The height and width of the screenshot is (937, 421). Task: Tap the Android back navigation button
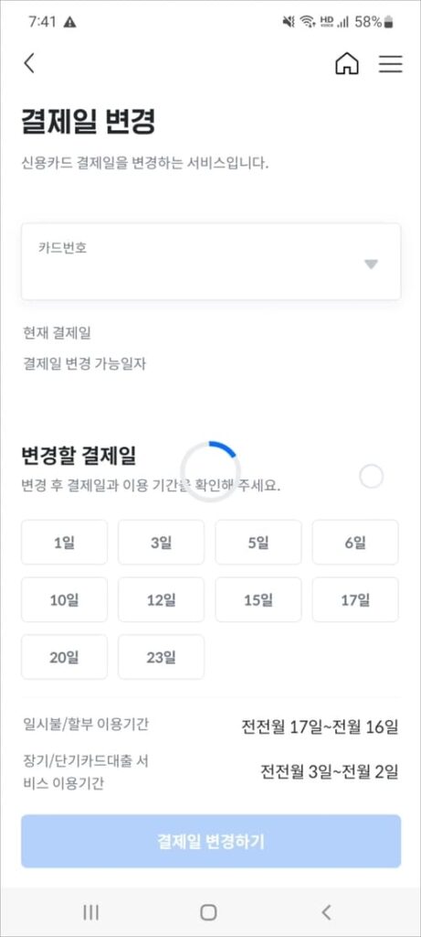coord(326,912)
